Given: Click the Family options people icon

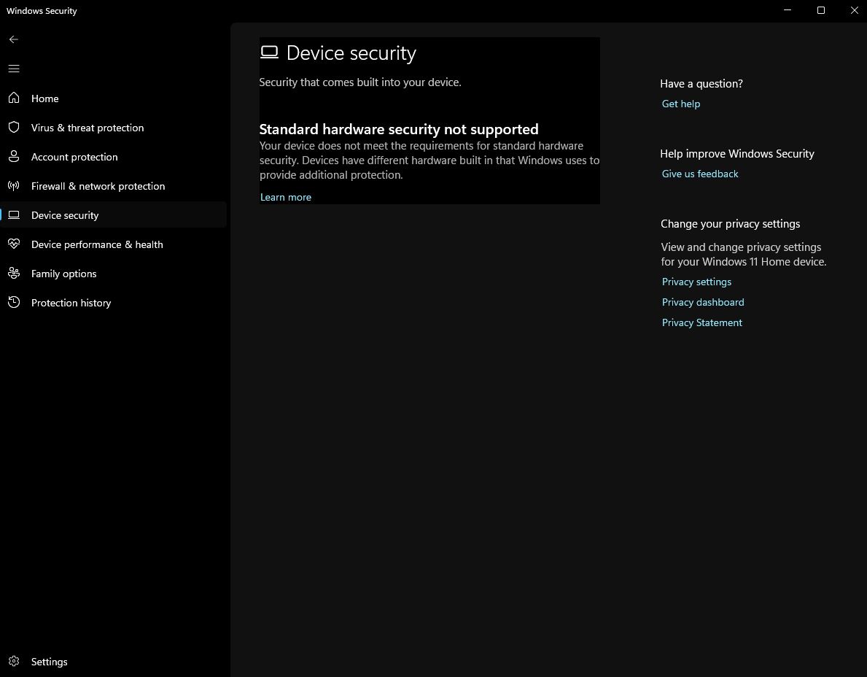Looking at the screenshot, I should (14, 274).
